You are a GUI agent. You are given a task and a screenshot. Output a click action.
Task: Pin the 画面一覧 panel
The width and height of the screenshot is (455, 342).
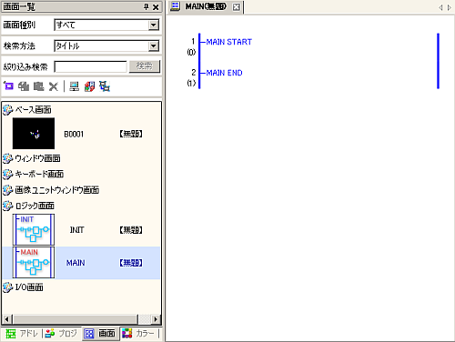click(147, 6)
